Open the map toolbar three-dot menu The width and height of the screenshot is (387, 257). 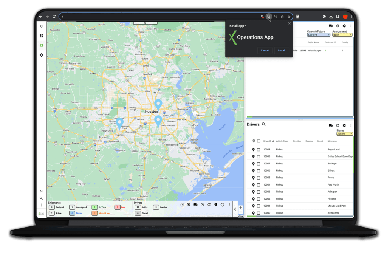(x=229, y=204)
